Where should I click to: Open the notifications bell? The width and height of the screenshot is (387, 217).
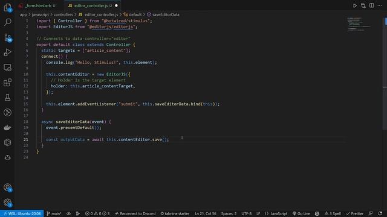tap(380, 213)
